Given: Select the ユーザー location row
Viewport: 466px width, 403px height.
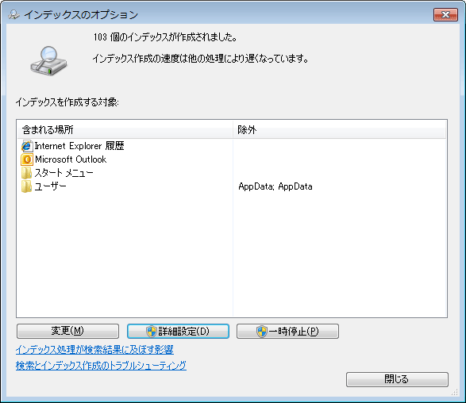Looking at the screenshot, I should (232, 186).
